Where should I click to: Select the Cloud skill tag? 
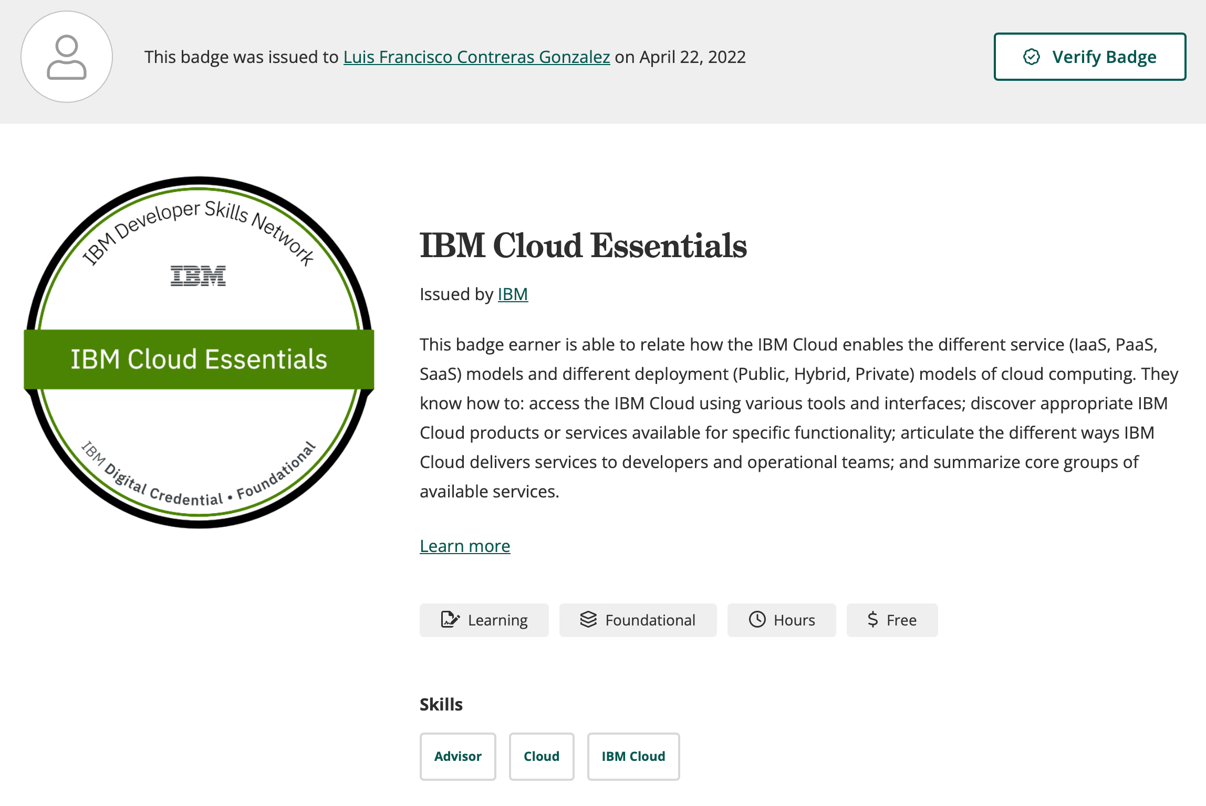pyautogui.click(x=542, y=756)
